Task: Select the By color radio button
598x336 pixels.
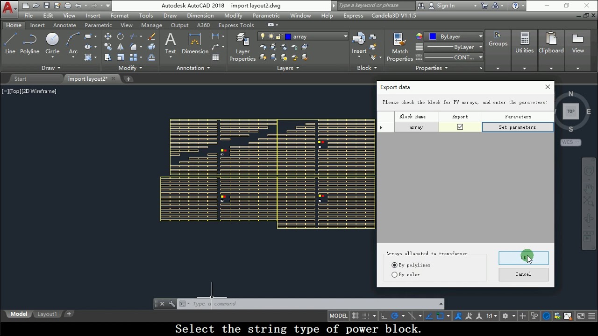Action: (395, 275)
